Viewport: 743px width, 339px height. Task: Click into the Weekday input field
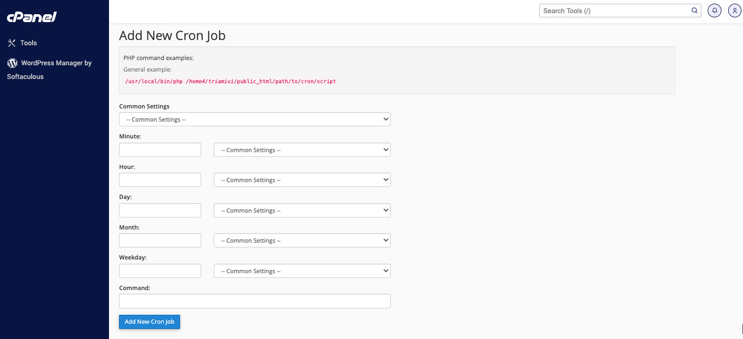click(x=160, y=271)
